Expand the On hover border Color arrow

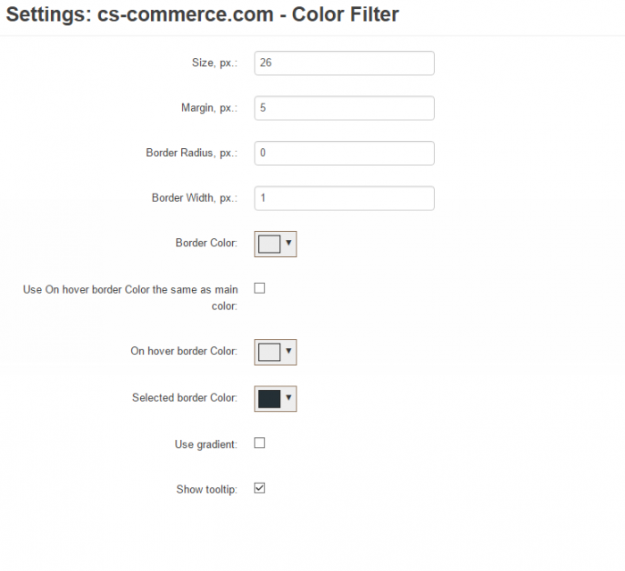coord(288,351)
